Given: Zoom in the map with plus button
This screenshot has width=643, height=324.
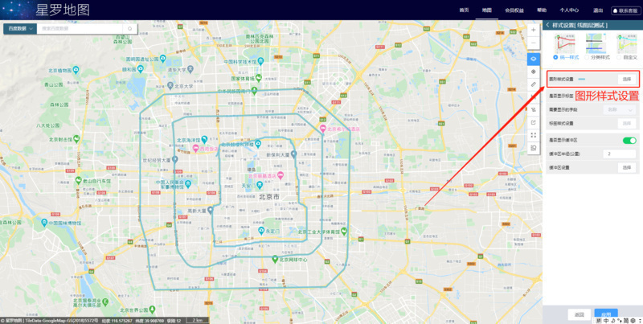Looking at the screenshot, I should point(534,30).
